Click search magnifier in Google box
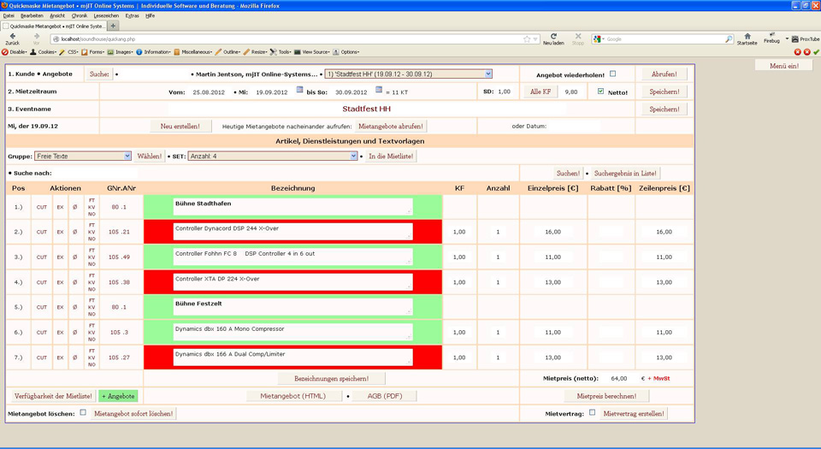The width and height of the screenshot is (821, 449). click(x=729, y=39)
